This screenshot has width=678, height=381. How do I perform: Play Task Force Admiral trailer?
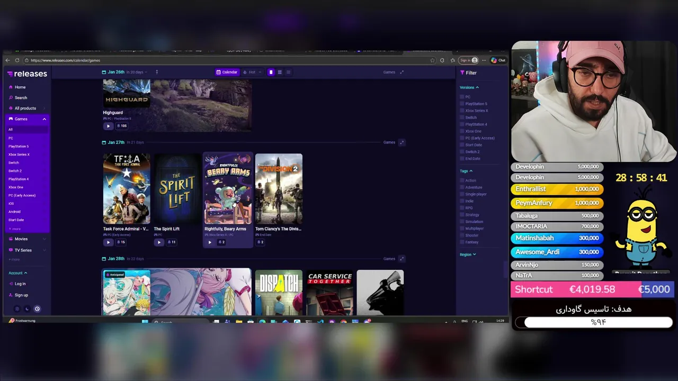(108, 242)
